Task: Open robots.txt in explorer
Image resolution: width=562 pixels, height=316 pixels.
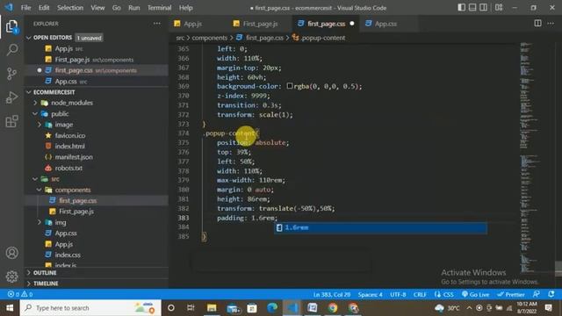Action: pos(68,168)
